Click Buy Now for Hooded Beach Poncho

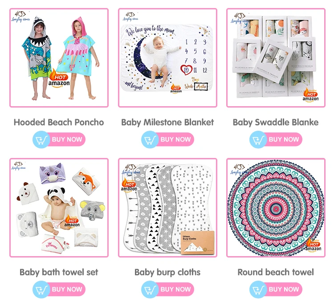point(59,139)
